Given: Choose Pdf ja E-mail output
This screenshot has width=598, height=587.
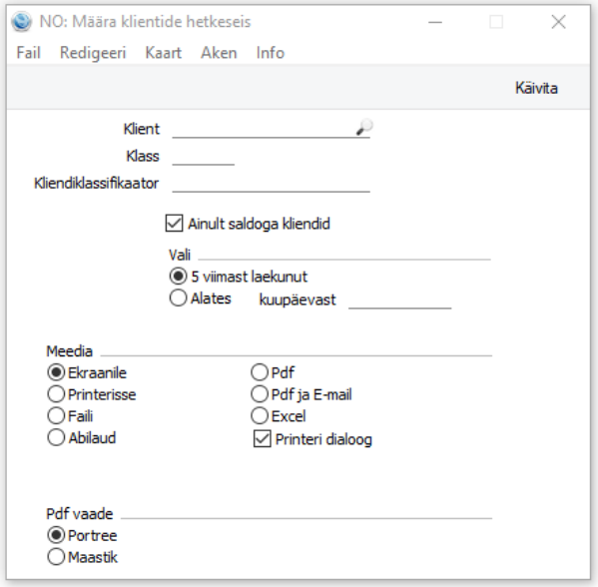Looking at the screenshot, I should coord(260,394).
